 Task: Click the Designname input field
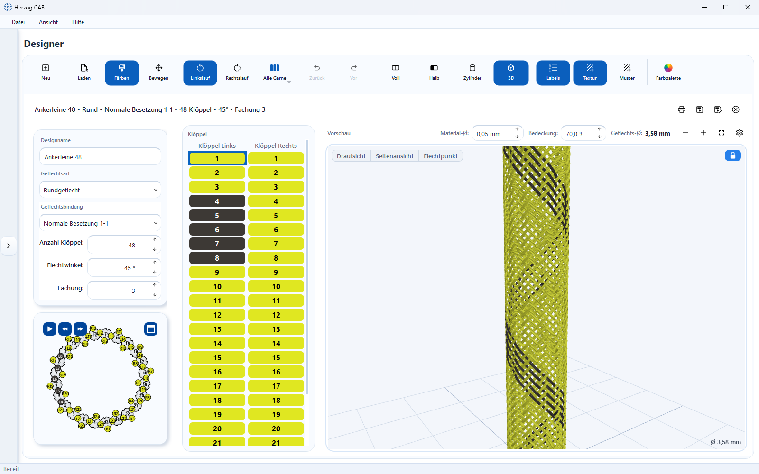point(100,156)
